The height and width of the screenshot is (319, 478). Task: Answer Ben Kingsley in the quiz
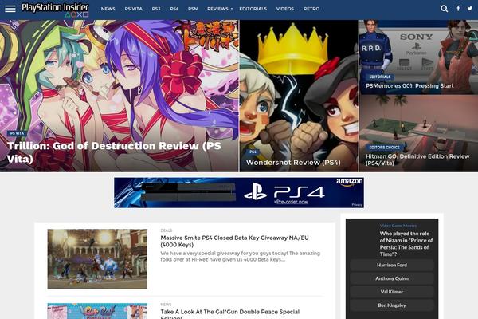(x=392, y=305)
